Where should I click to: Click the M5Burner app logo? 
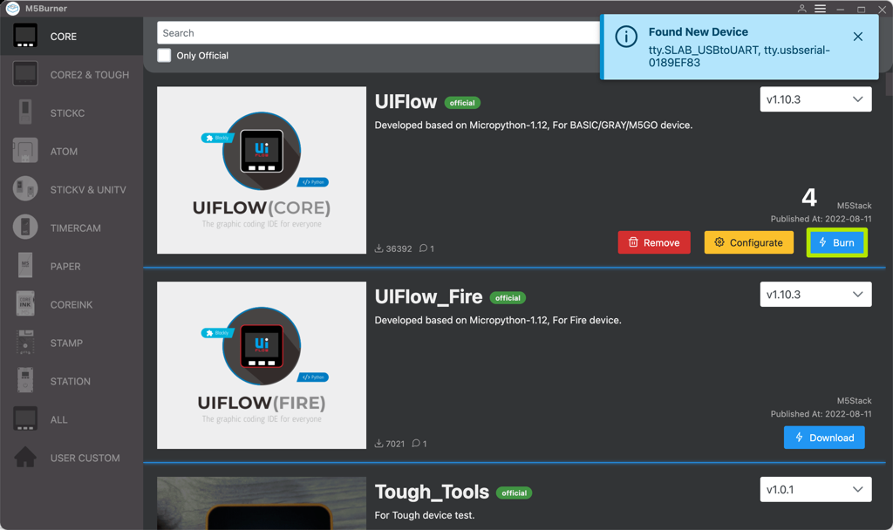click(12, 8)
